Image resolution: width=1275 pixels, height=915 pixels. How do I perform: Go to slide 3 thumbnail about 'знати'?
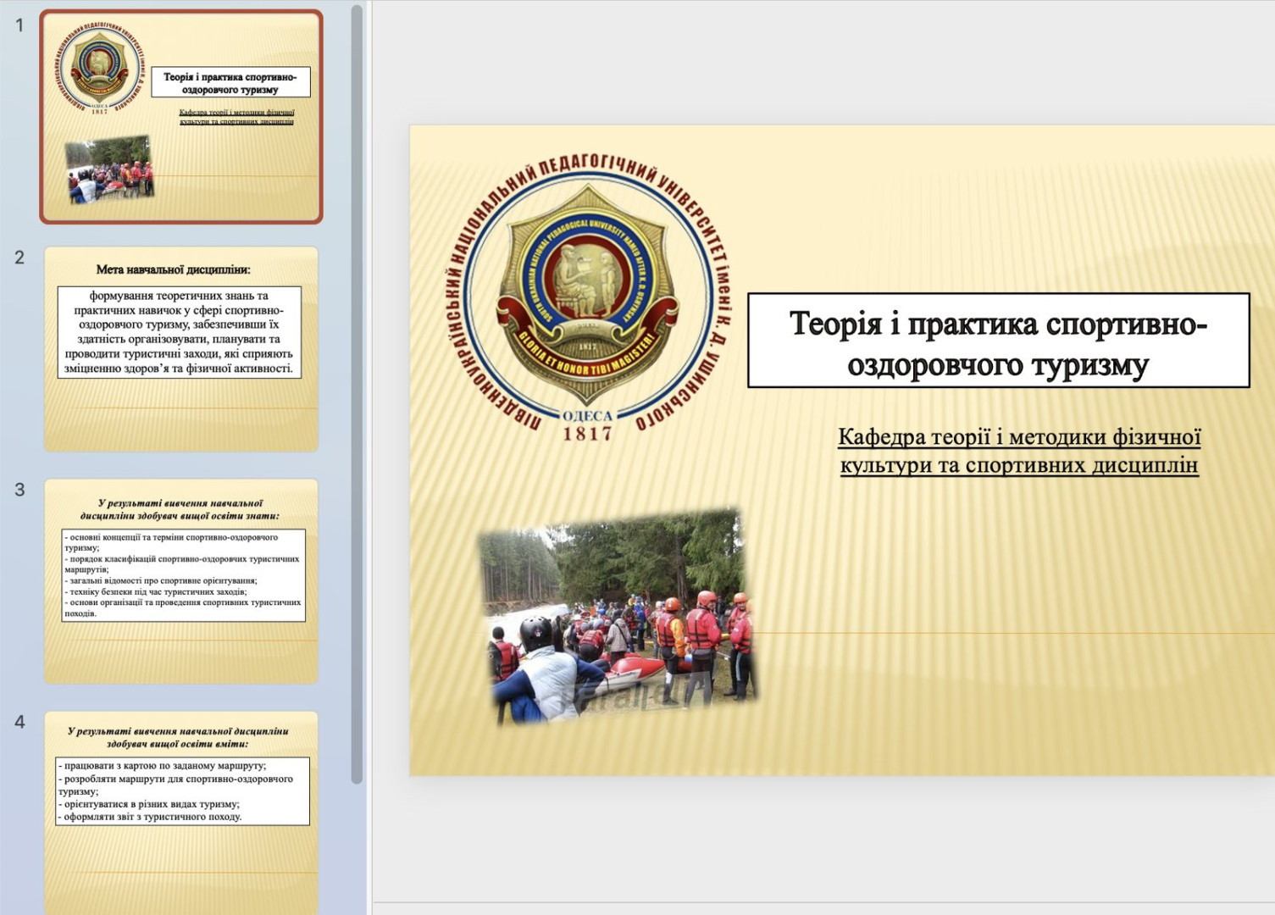coord(181,581)
